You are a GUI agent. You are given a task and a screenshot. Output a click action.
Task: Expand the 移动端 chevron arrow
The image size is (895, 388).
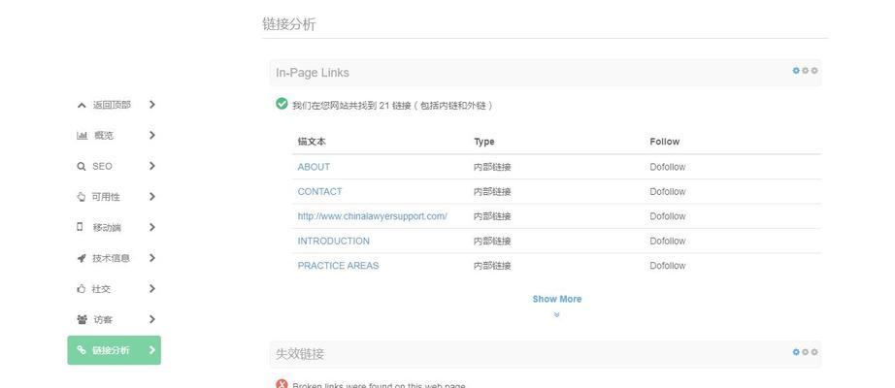point(151,227)
